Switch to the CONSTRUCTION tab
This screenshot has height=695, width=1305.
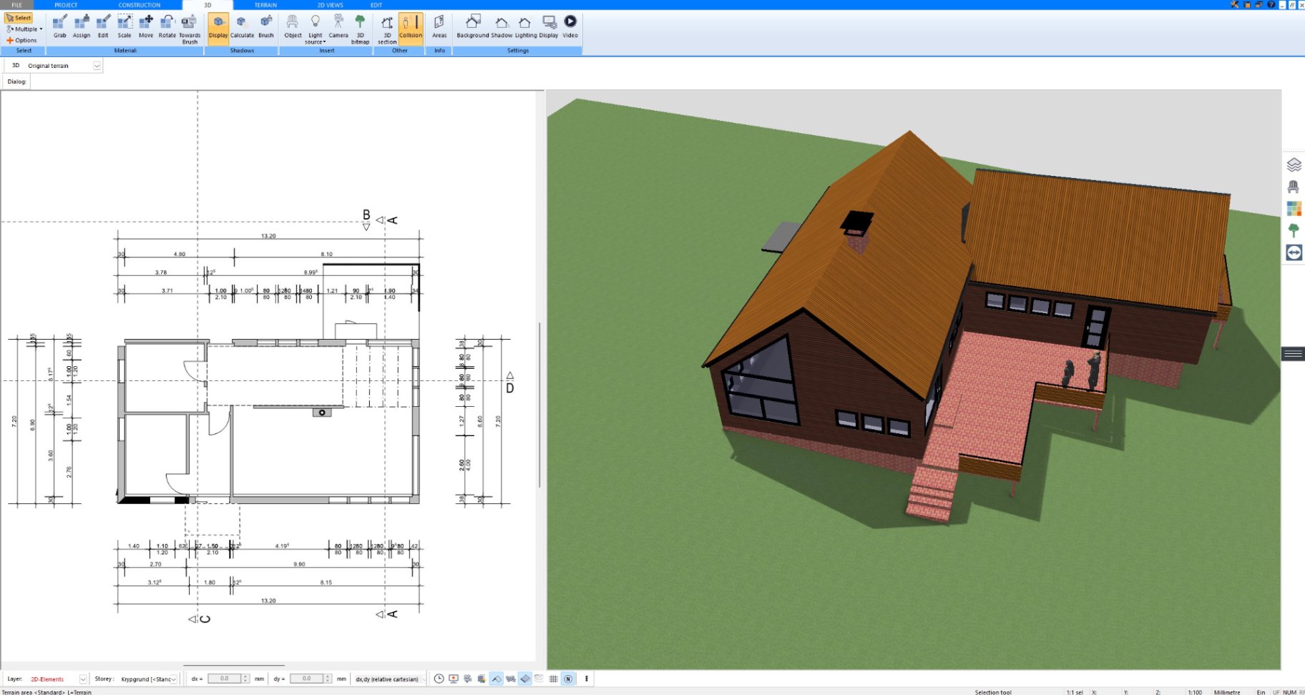pyautogui.click(x=140, y=5)
